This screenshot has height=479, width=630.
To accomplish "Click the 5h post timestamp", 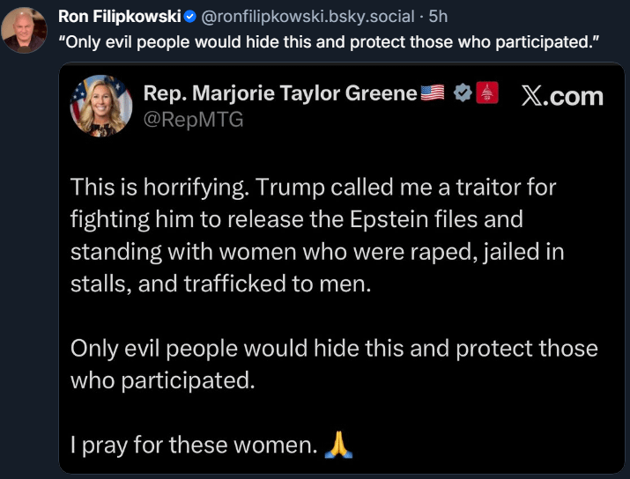I will 438,16.
